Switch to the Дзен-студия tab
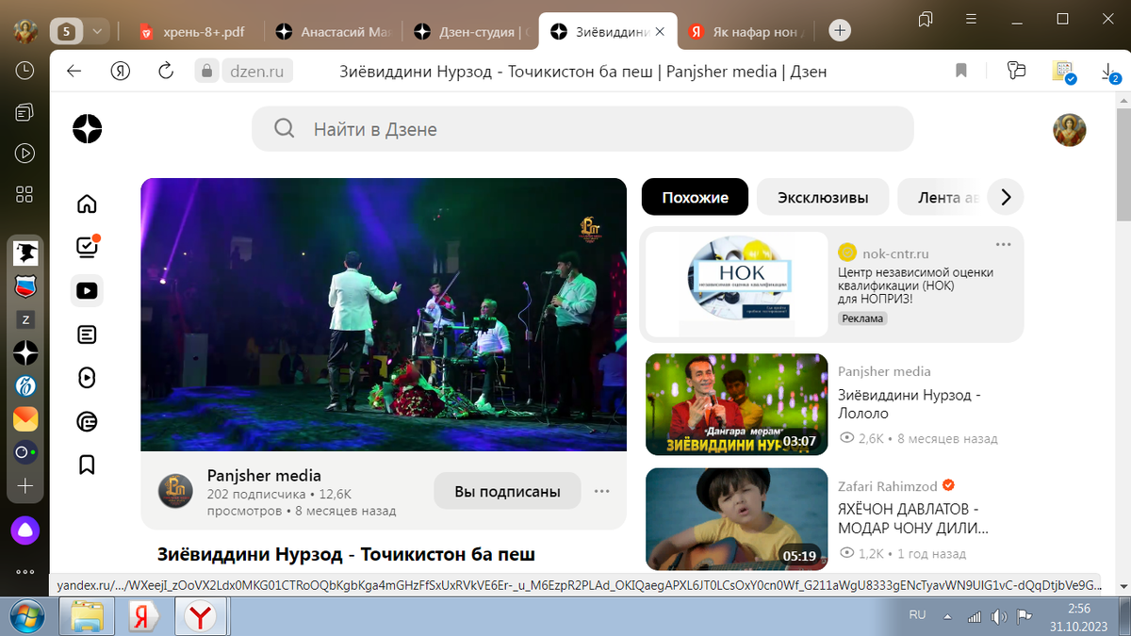Viewport: 1131px width, 636px height. [x=470, y=31]
